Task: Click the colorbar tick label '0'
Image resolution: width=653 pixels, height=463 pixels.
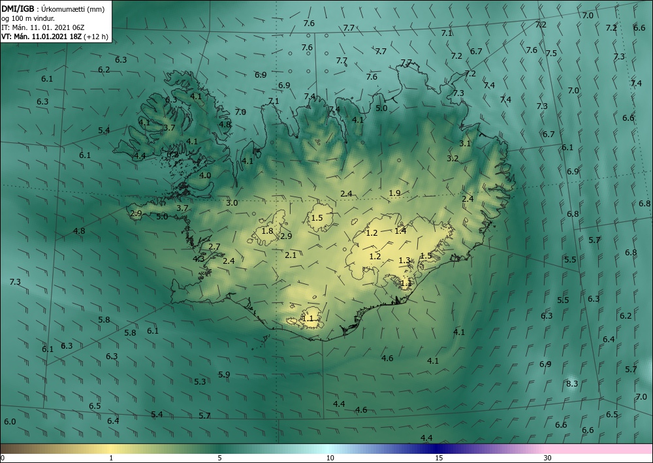Action: [3, 458]
